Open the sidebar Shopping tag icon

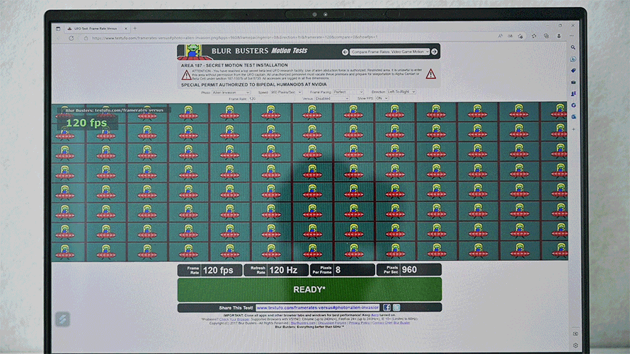tap(573, 71)
